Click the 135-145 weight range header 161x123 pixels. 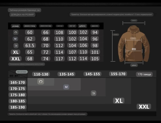67,74
